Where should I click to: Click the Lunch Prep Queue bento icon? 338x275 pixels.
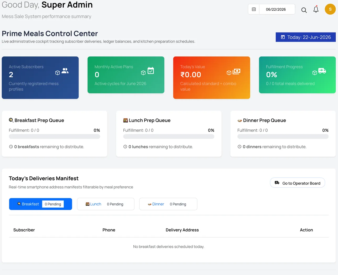126,120
